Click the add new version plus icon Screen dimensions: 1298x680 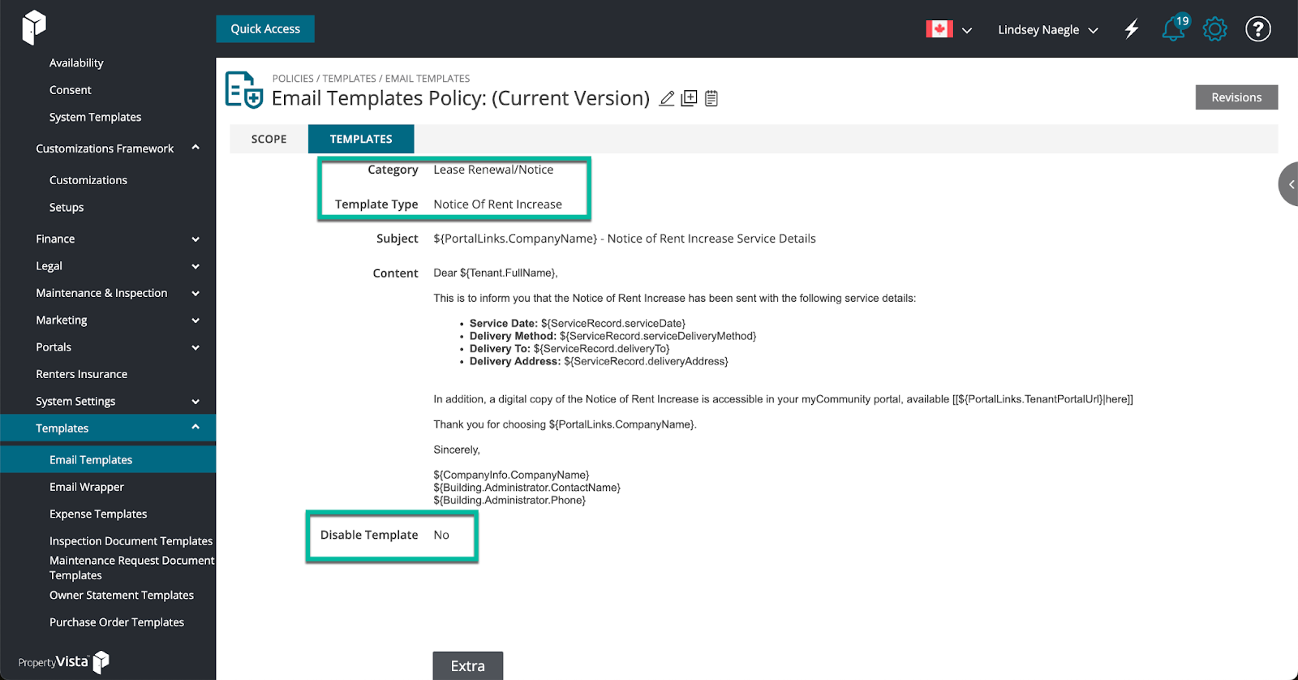(x=689, y=98)
